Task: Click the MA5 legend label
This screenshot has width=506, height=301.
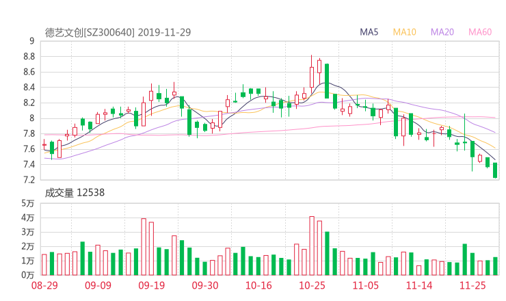Action: click(x=369, y=32)
